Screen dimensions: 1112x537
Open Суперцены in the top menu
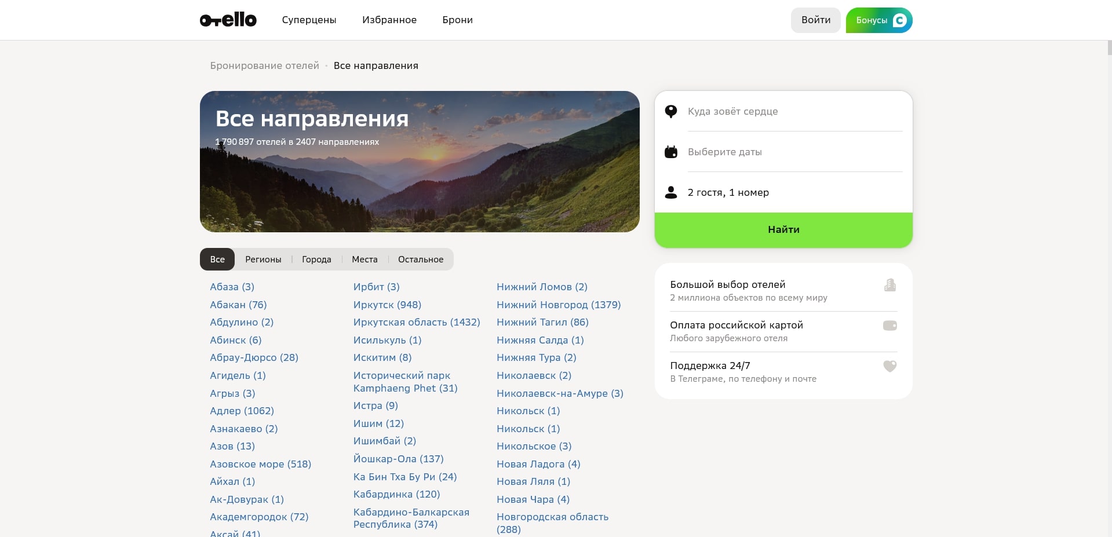309,20
